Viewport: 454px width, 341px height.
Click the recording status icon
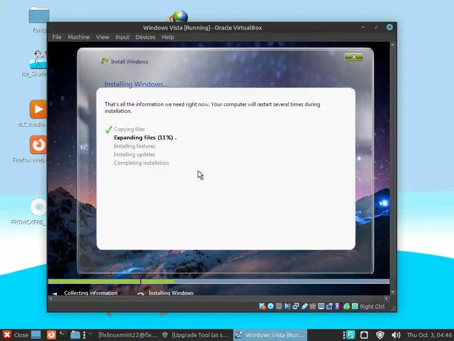tap(329, 306)
